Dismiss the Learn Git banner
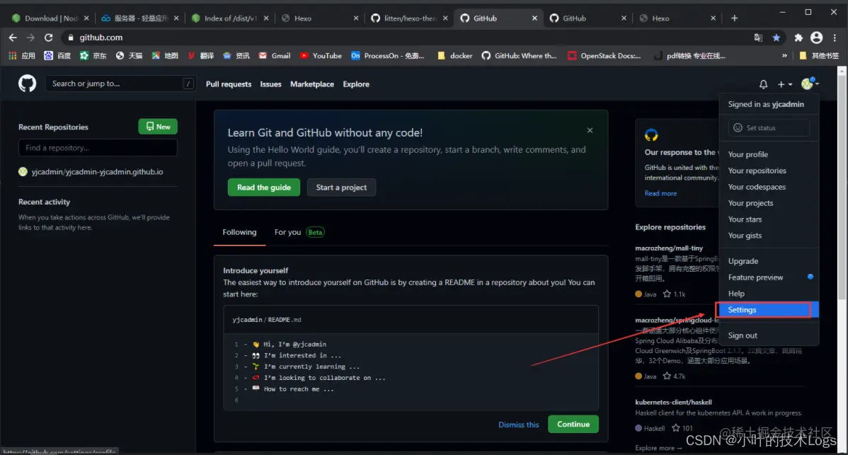The width and height of the screenshot is (848, 455). pos(590,130)
